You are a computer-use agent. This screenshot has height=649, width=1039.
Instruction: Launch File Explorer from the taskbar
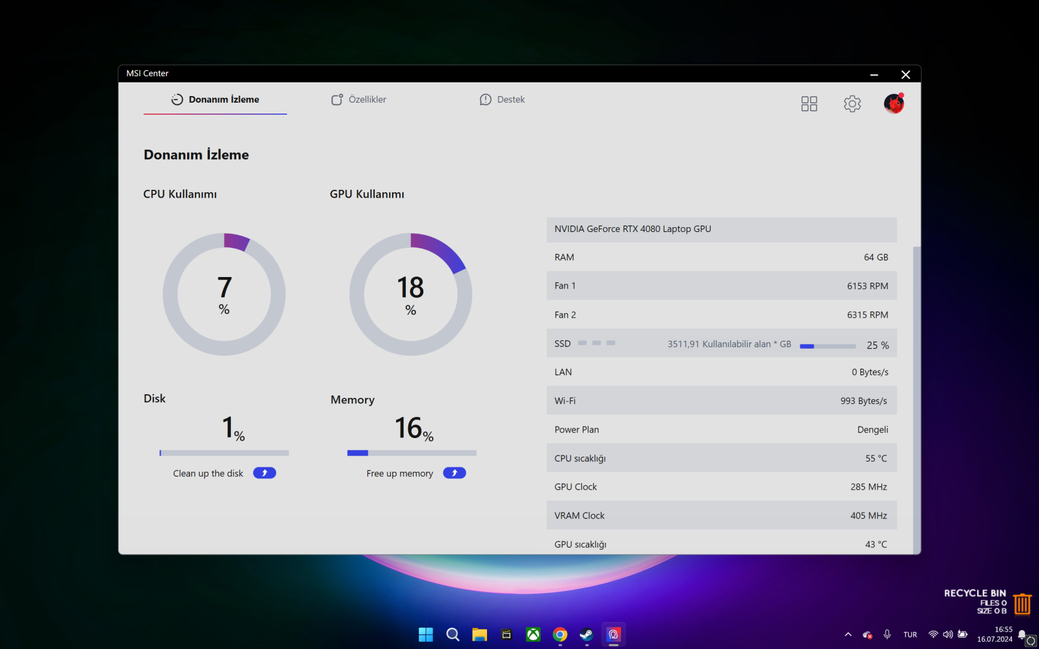[x=479, y=635]
